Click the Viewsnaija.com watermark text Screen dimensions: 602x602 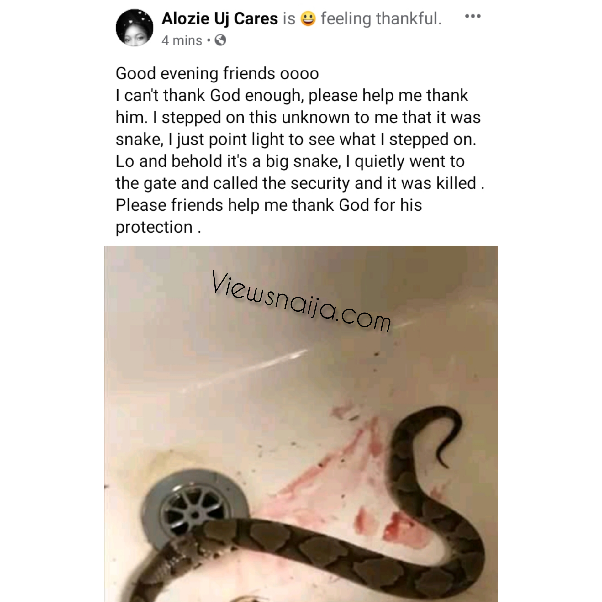(x=302, y=301)
